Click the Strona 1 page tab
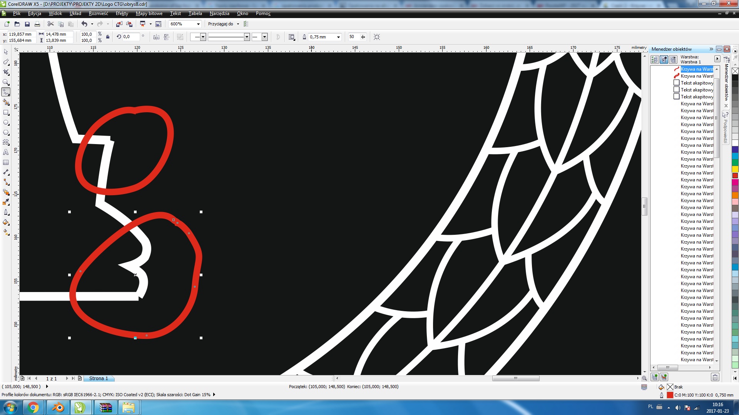 [98, 378]
